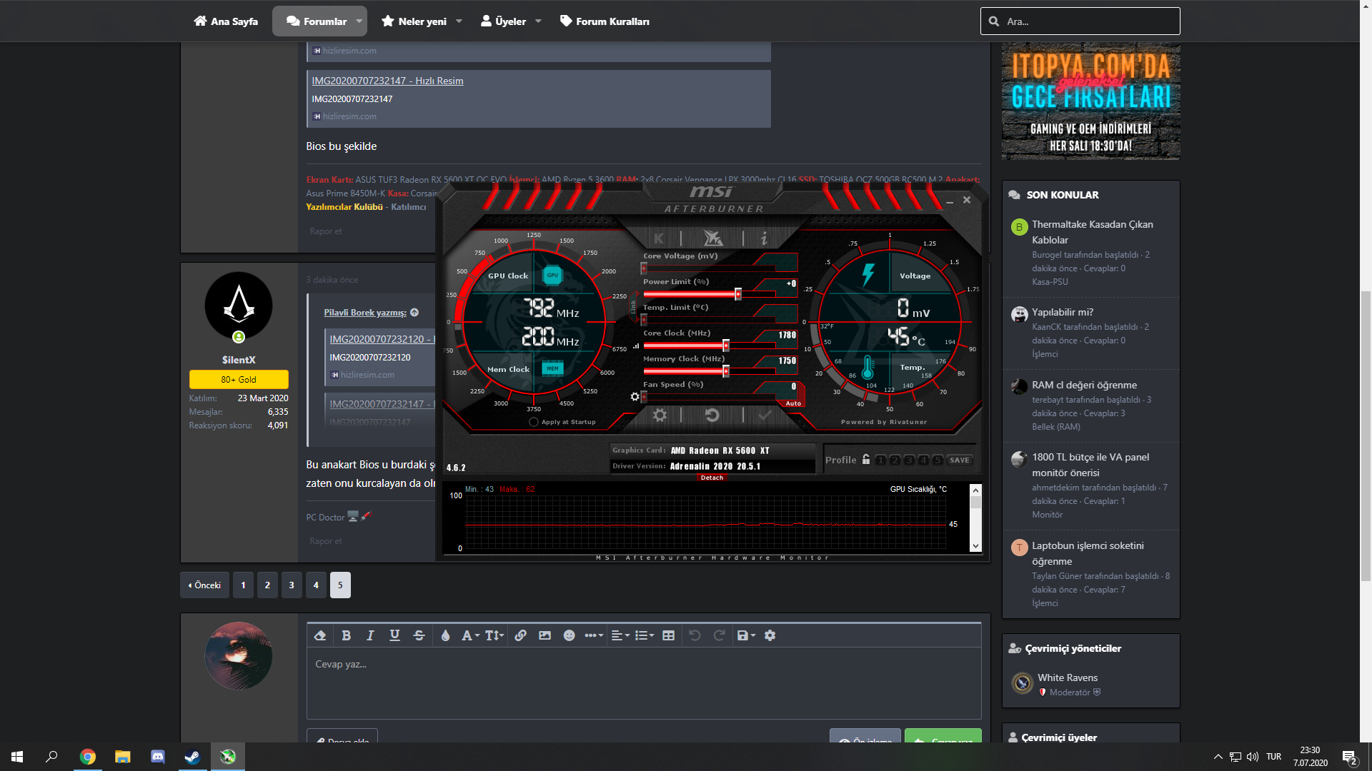The width and height of the screenshot is (1372, 771).
Task: Expand the Üyeler dropdown arrow
Action: [x=538, y=21]
